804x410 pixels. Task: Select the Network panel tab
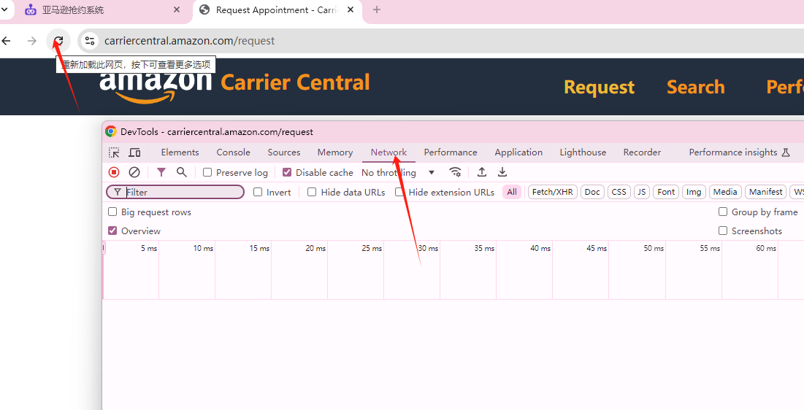[x=388, y=152]
